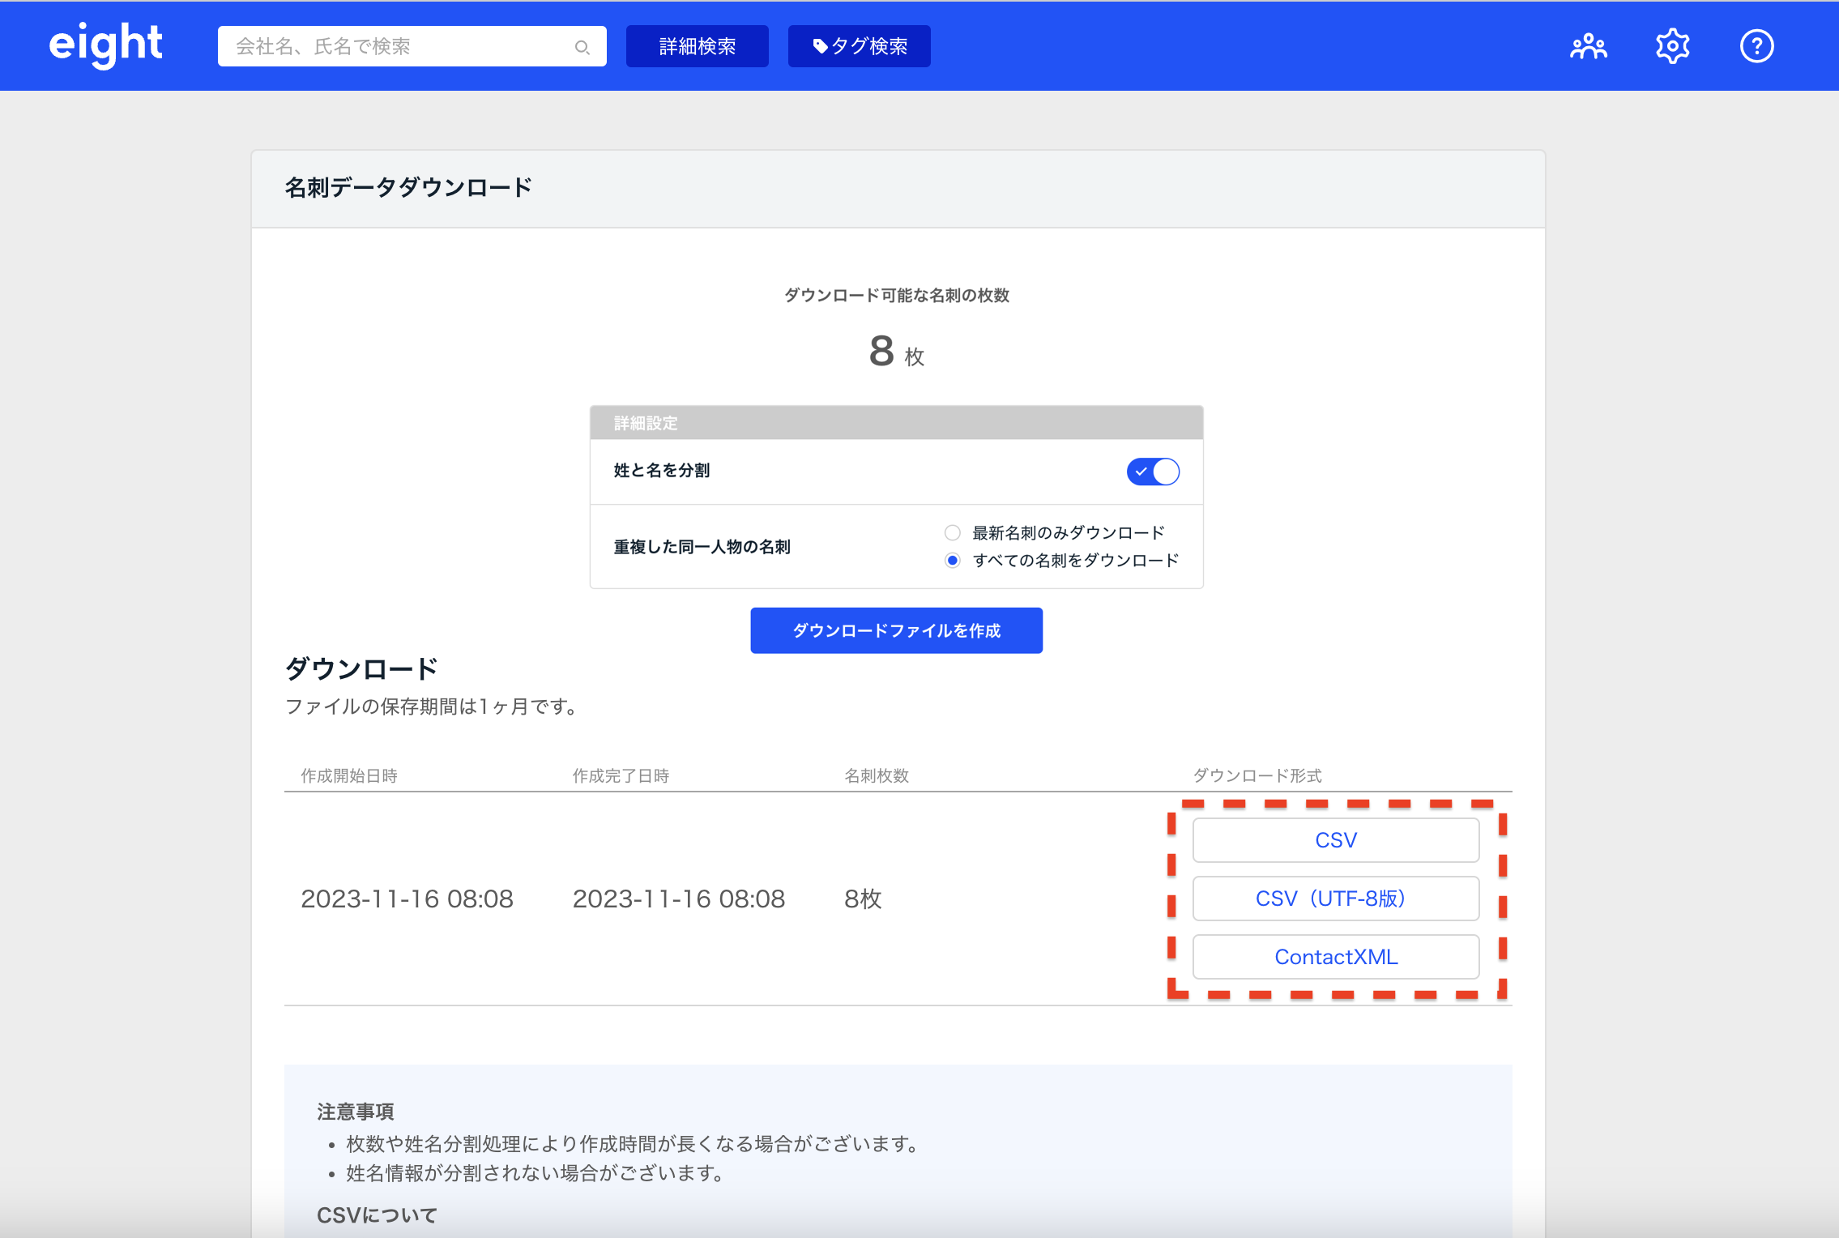Select 最新名刺のみダウンロード radio option
This screenshot has height=1238, width=1839.
[953, 532]
